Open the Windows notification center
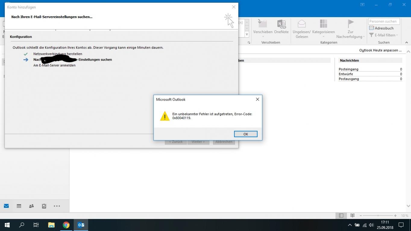Image resolution: width=411 pixels, height=231 pixels. (x=401, y=225)
